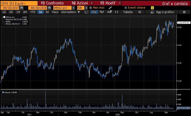Select the OHLC bar chart icon

pyautogui.click(x=117, y=12)
